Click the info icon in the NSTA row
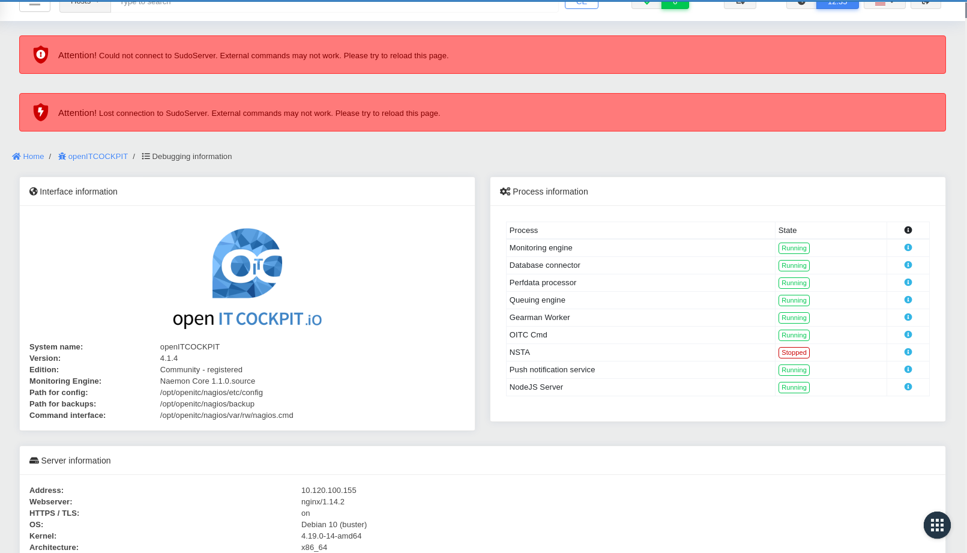This screenshot has width=967, height=553. point(908,352)
